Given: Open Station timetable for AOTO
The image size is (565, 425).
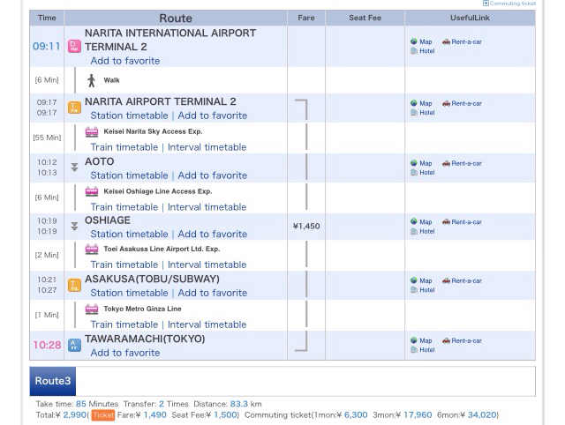Looking at the screenshot, I should point(129,175).
